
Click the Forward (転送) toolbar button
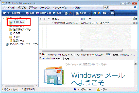[x=57, y=13]
